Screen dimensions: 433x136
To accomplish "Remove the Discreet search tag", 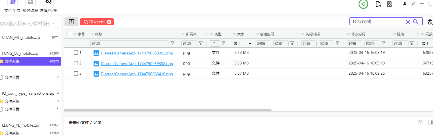I will coord(109,22).
